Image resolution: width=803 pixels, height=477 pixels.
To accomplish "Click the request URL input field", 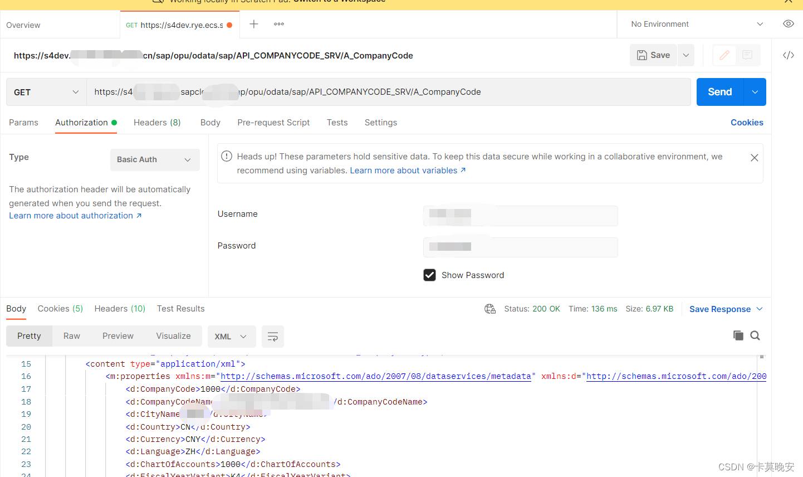I will [x=389, y=92].
